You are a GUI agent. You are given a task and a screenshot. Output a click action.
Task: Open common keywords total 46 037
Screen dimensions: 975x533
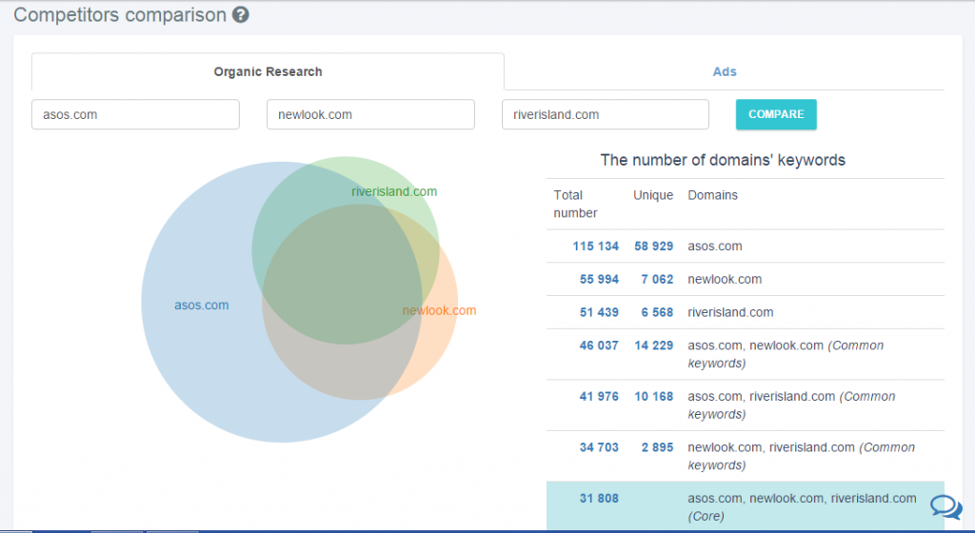click(x=599, y=345)
